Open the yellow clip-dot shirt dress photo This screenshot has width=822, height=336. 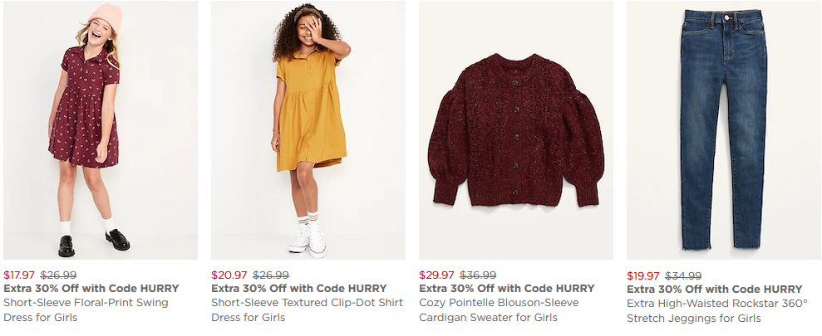tap(308, 130)
